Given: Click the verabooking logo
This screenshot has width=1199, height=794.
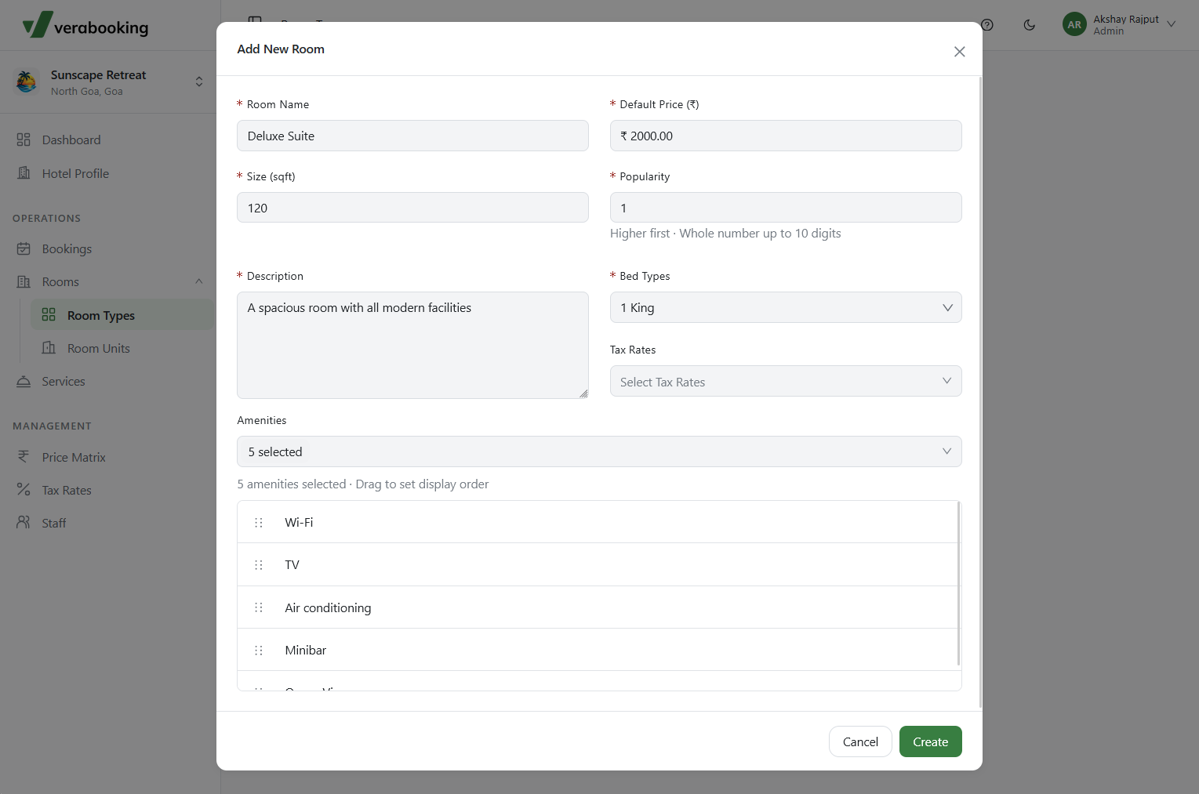Looking at the screenshot, I should tap(85, 25).
